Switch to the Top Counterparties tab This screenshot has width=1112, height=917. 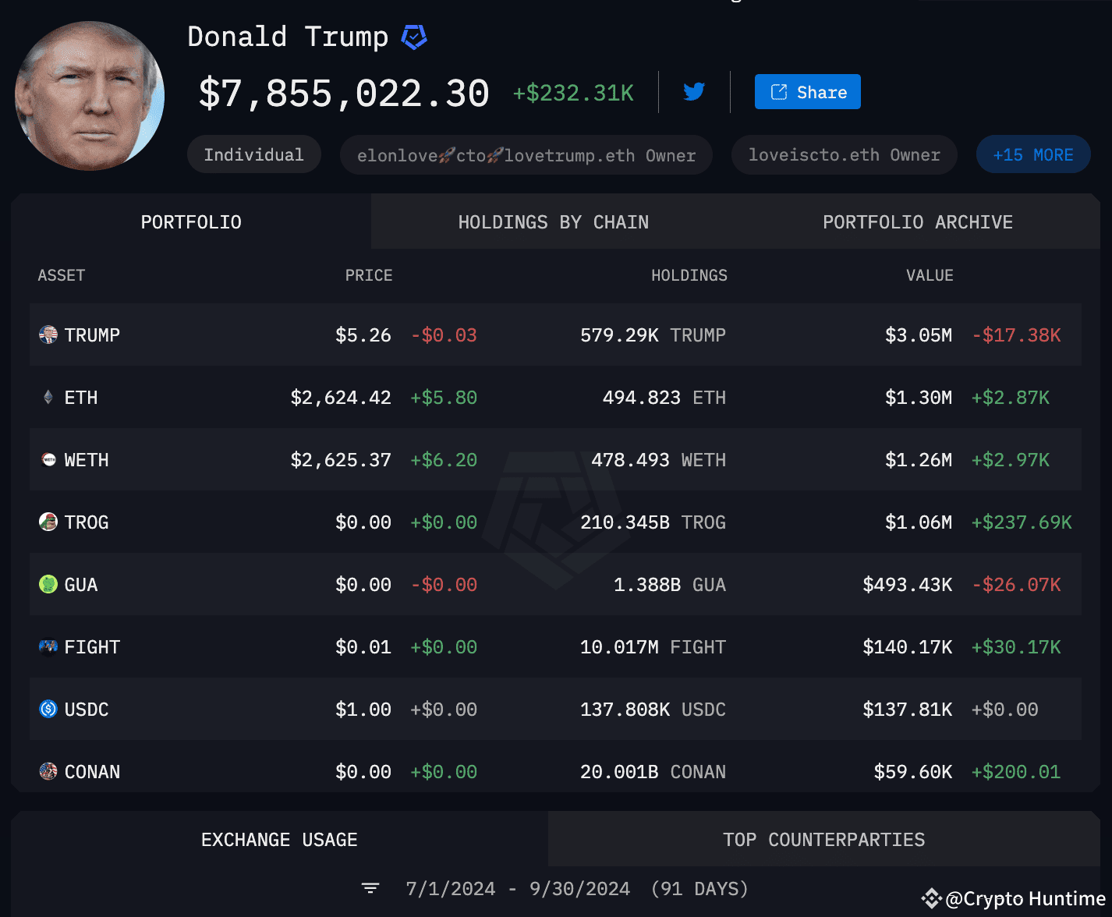pyautogui.click(x=823, y=840)
